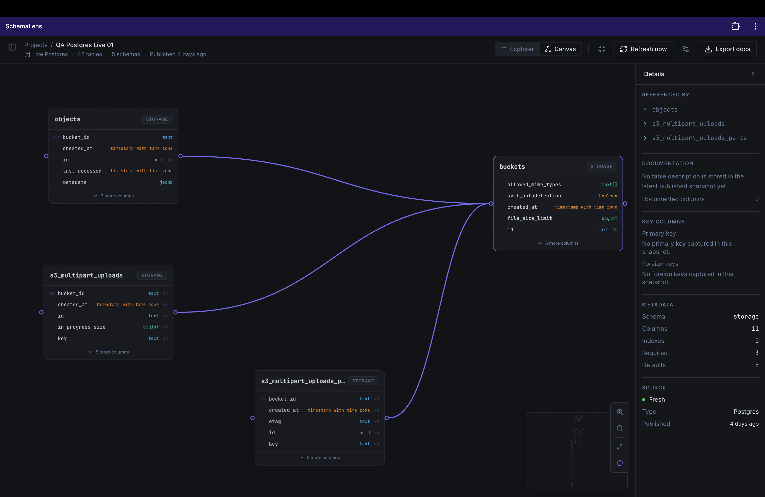Toggle the left sidebar panel icon
The width and height of the screenshot is (765, 497).
tap(12, 47)
